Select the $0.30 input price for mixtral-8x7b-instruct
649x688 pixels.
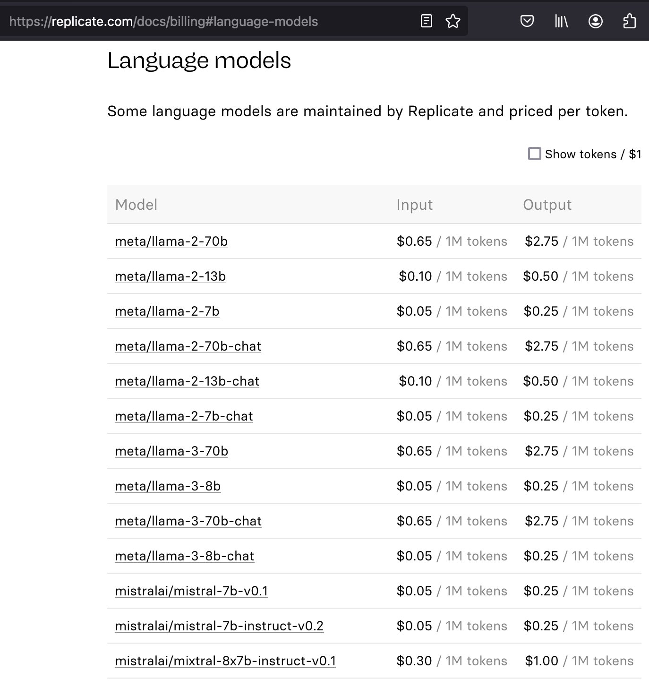[x=414, y=661]
